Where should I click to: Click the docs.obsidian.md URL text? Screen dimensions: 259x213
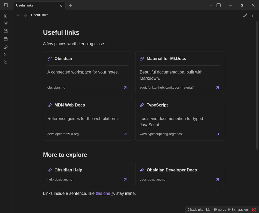tap(153, 179)
